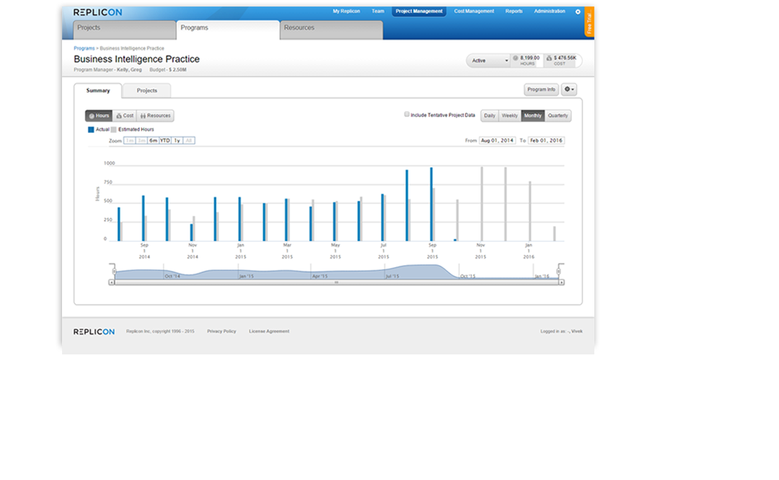The height and width of the screenshot is (480, 779).
Task: Zoom chart to 1m
Action: tap(129, 141)
